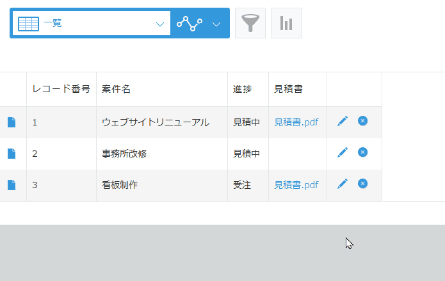Click the 案件名 column header

coord(162,89)
